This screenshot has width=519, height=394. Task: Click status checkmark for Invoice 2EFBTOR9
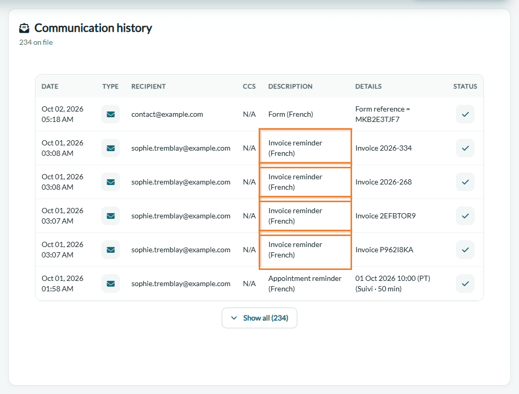point(465,216)
